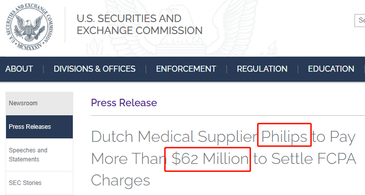Choose the EDUCATION navigation item

point(331,69)
